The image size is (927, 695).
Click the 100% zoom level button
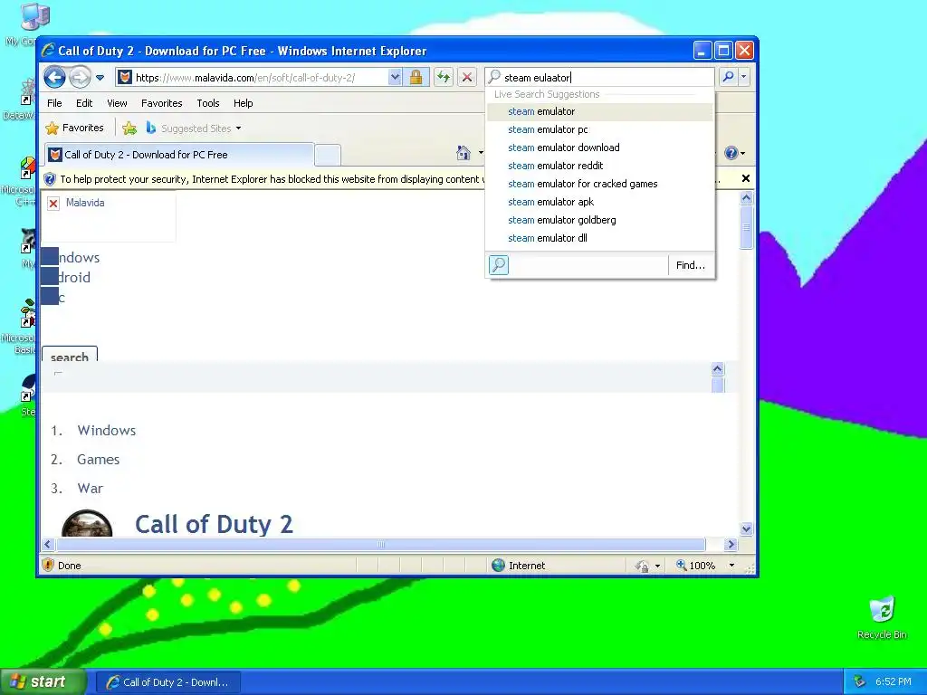[x=696, y=566]
